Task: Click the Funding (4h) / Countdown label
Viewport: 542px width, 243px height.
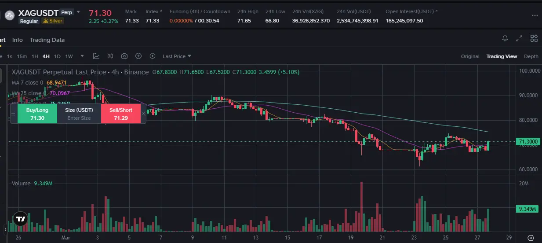Action: click(x=200, y=11)
